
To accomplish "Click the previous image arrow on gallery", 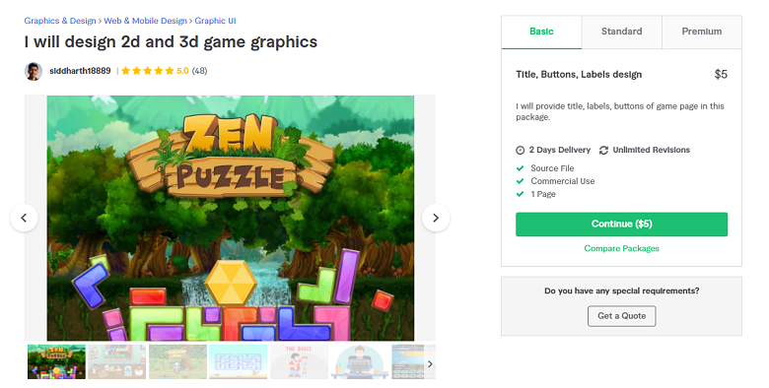I will point(24,218).
